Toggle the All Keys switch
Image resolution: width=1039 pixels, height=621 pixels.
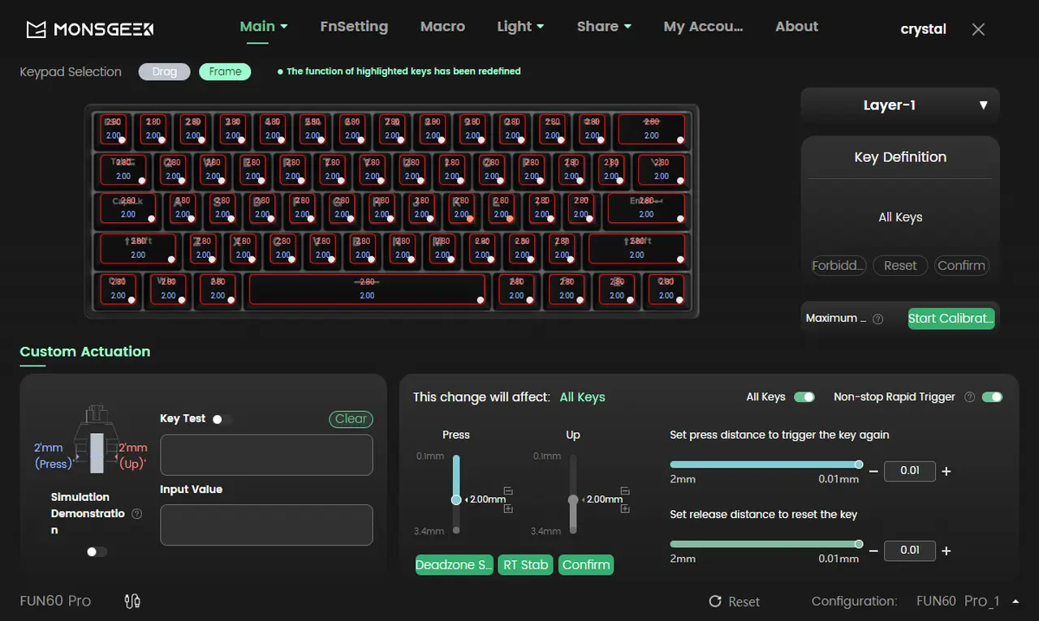coord(804,397)
